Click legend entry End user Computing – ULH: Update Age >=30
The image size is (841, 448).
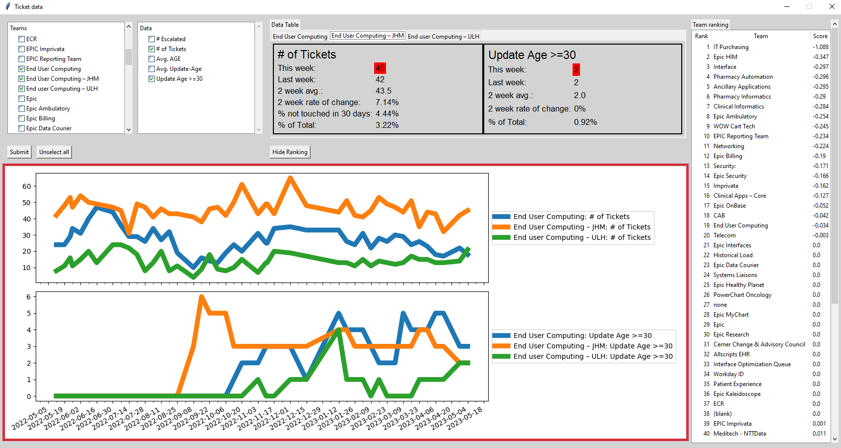click(x=582, y=356)
